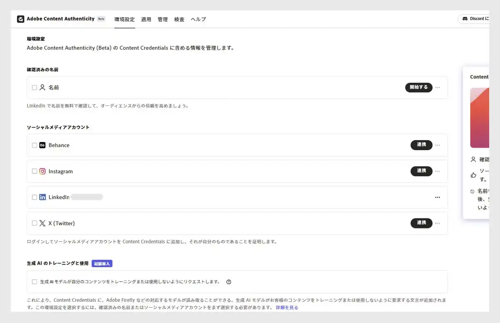
Task: Select the Behance icon
Action: (42, 145)
